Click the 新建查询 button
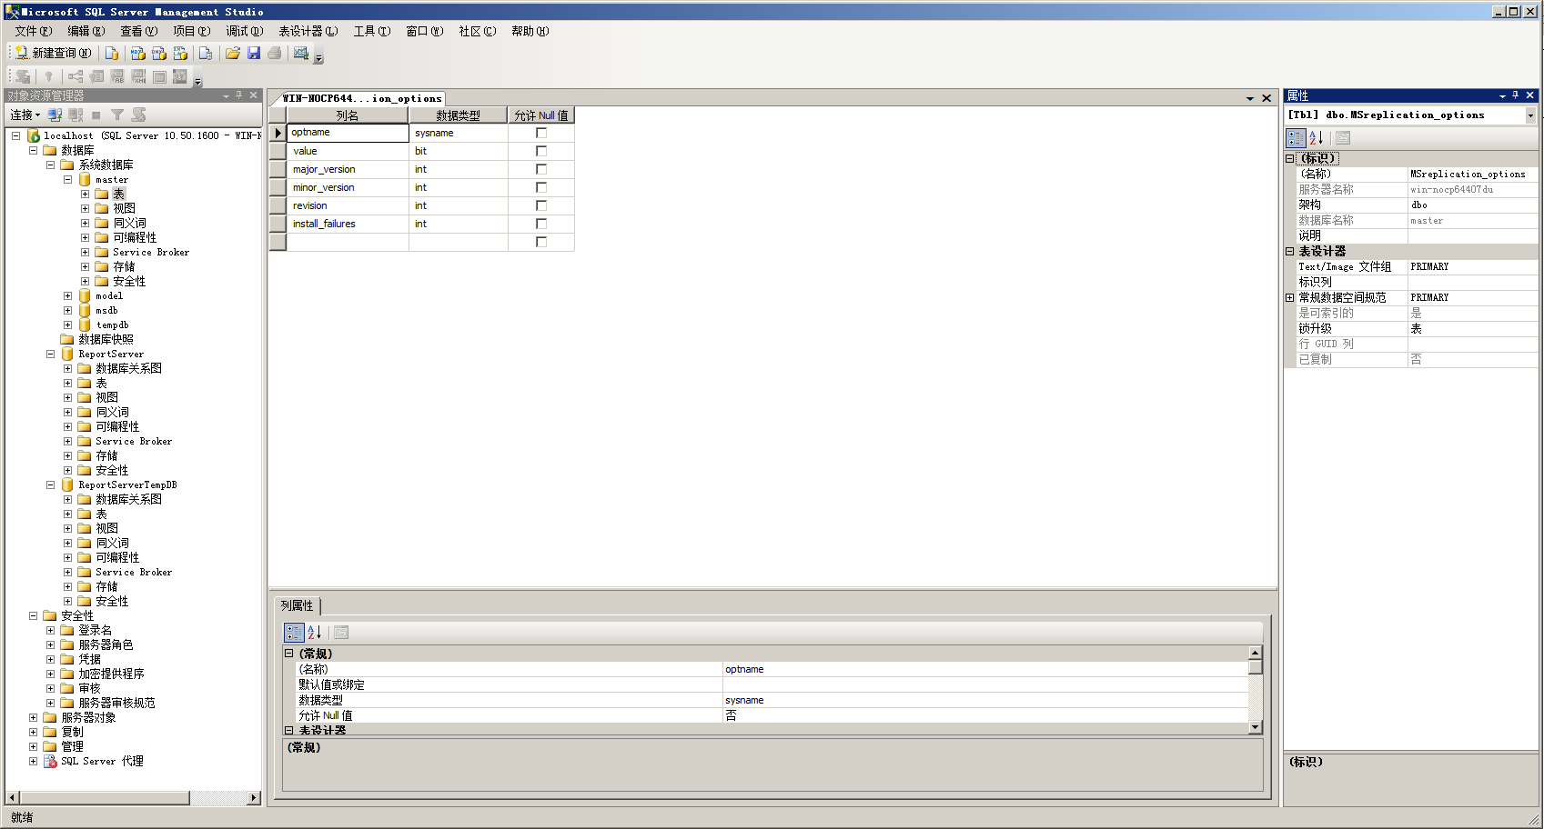Image resolution: width=1544 pixels, height=829 pixels. pos(53,54)
